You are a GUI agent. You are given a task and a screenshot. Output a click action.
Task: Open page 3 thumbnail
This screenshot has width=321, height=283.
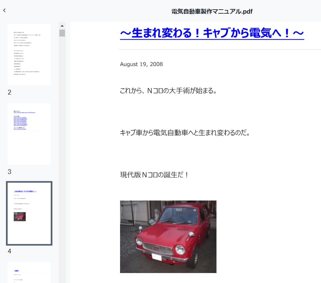[29, 134]
